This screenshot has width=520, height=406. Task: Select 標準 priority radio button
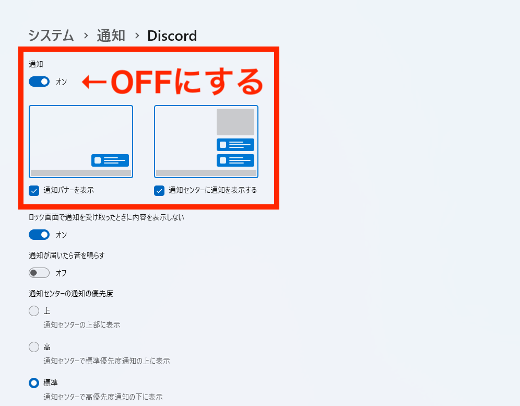pos(34,383)
